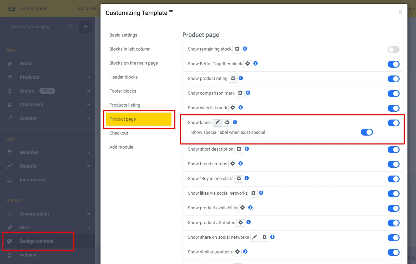Screen dimensions: 416x264
Task: Enable the Show remaining stock toggle
Action: click(x=393, y=50)
